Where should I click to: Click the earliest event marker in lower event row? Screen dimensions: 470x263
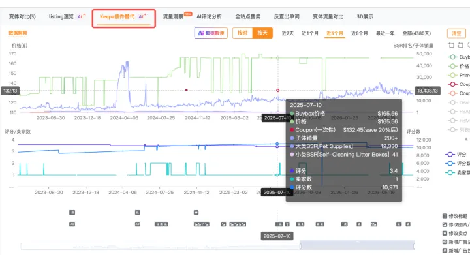[72, 224]
